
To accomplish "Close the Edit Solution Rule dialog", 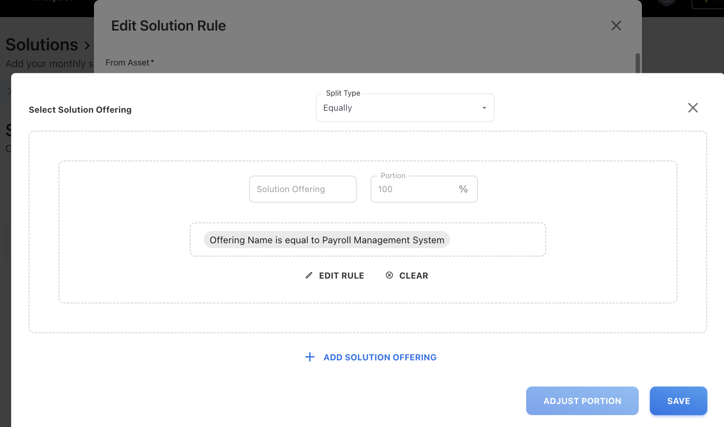I will pos(616,26).
